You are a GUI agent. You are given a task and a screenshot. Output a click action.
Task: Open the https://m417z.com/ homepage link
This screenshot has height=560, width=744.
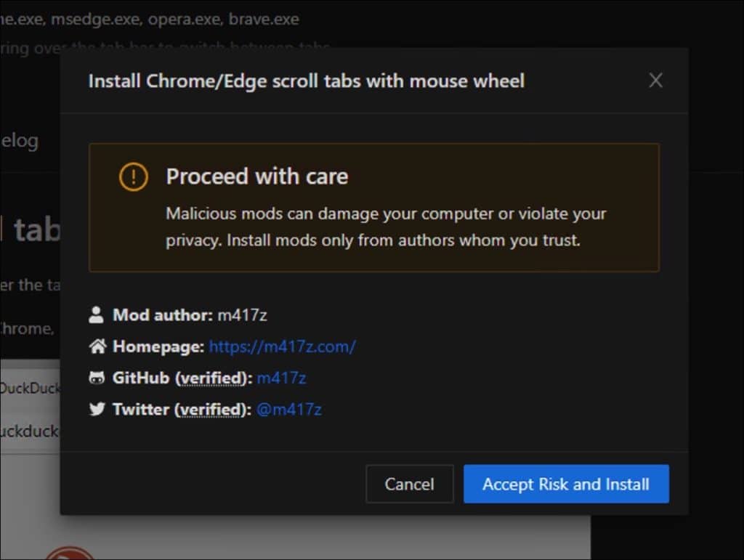coord(283,346)
